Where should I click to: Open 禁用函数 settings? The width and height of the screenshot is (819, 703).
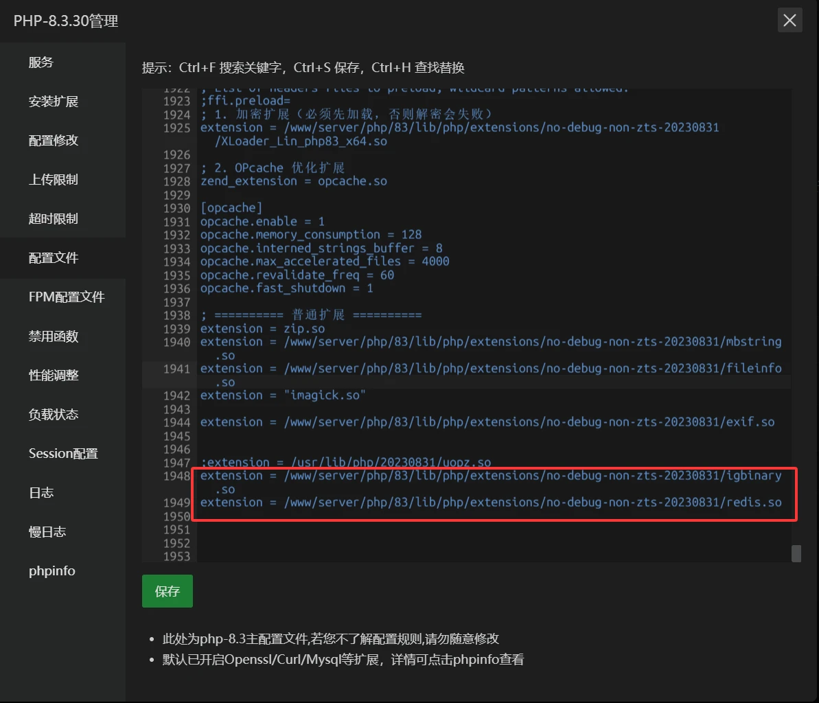click(54, 336)
